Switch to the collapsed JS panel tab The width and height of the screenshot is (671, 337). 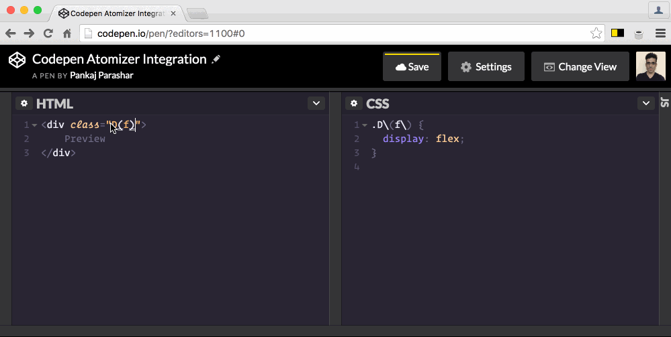(664, 102)
